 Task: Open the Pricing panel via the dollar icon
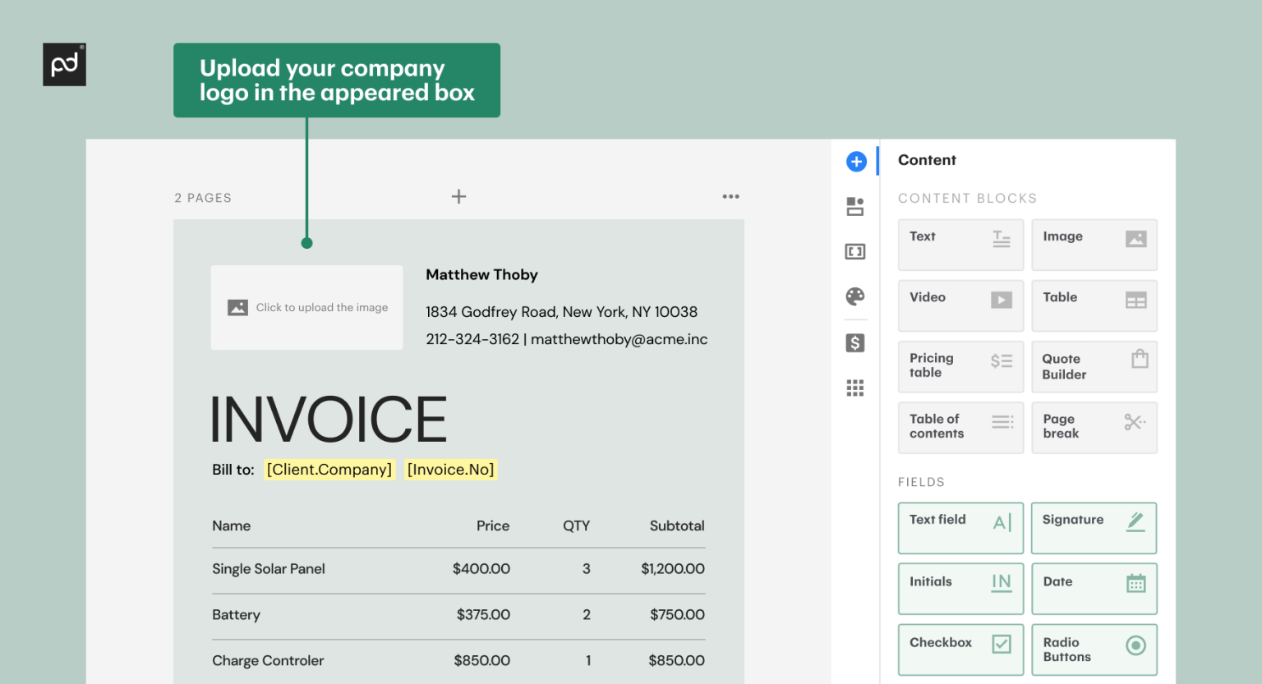pos(855,342)
